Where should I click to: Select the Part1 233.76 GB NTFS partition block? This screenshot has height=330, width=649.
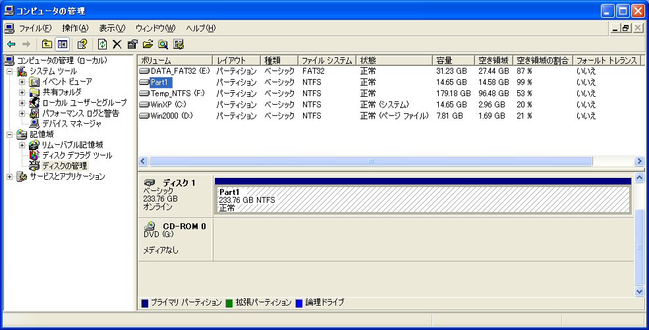[x=423, y=200]
